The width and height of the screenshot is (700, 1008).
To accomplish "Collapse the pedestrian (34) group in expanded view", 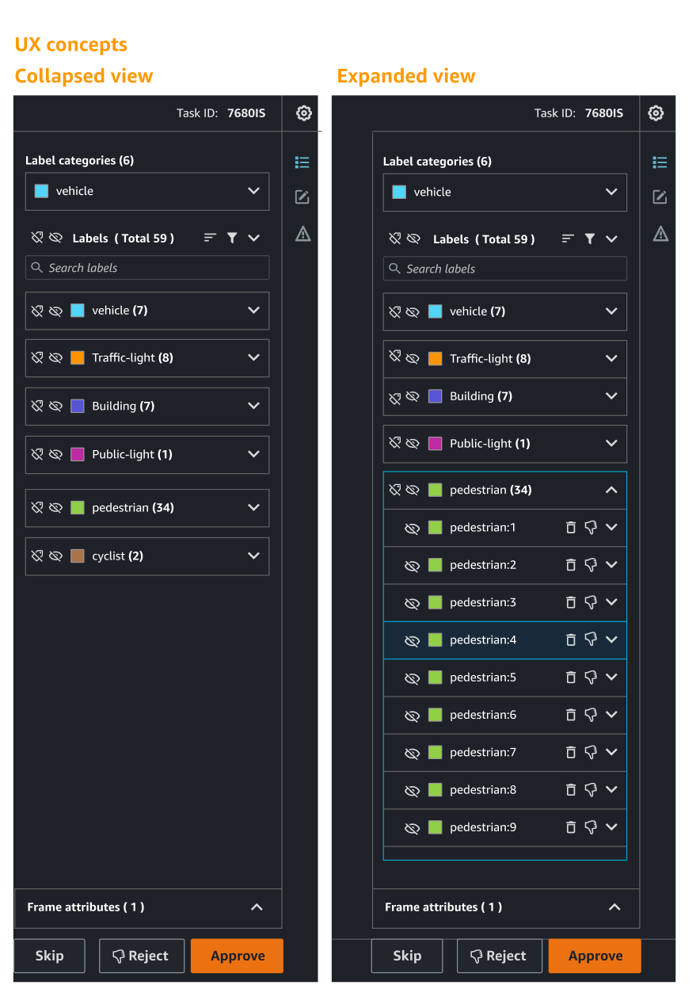I will [x=611, y=490].
